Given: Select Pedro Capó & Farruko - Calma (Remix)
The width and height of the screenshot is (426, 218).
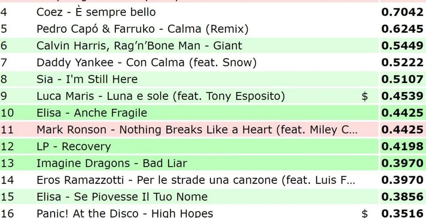Looking at the screenshot, I should (x=142, y=29).
